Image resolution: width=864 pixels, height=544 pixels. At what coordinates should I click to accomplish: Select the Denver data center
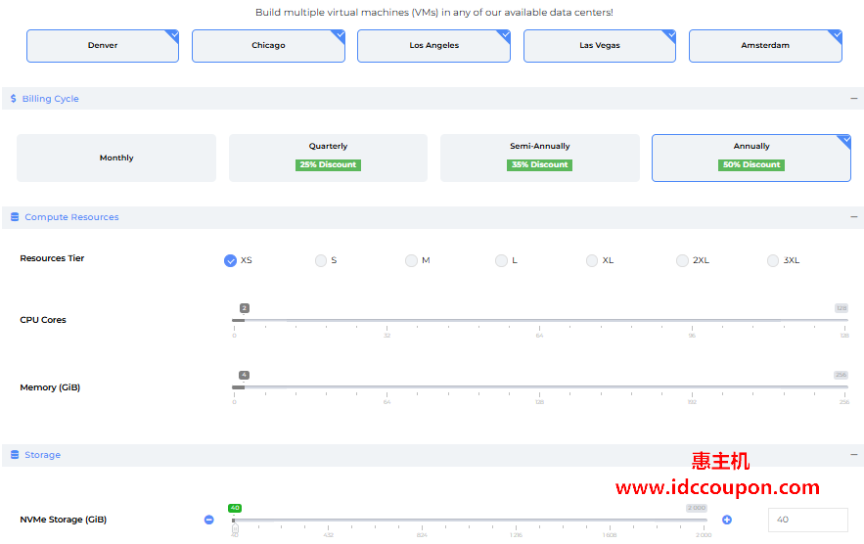coord(103,46)
